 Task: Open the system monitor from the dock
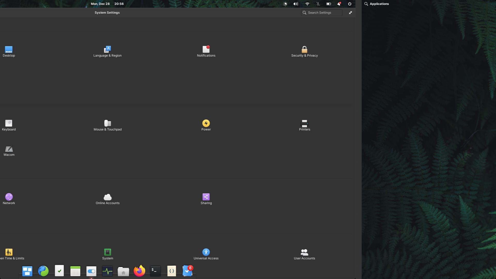point(107,271)
